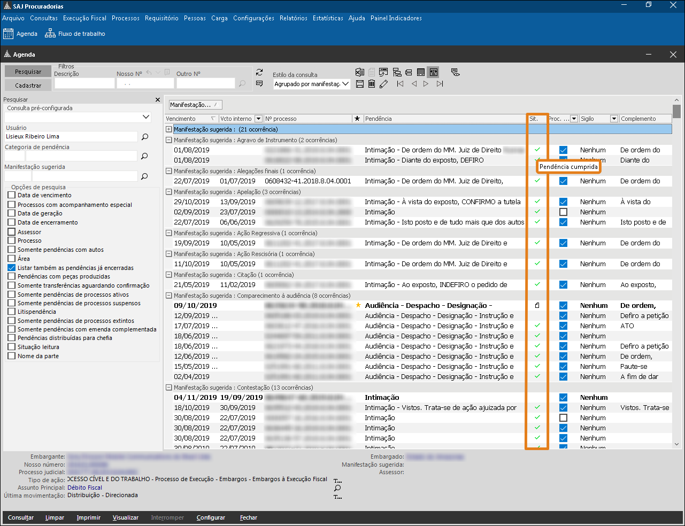The height and width of the screenshot is (526, 685).
Task: Go to the previous record
Action: pos(414,84)
